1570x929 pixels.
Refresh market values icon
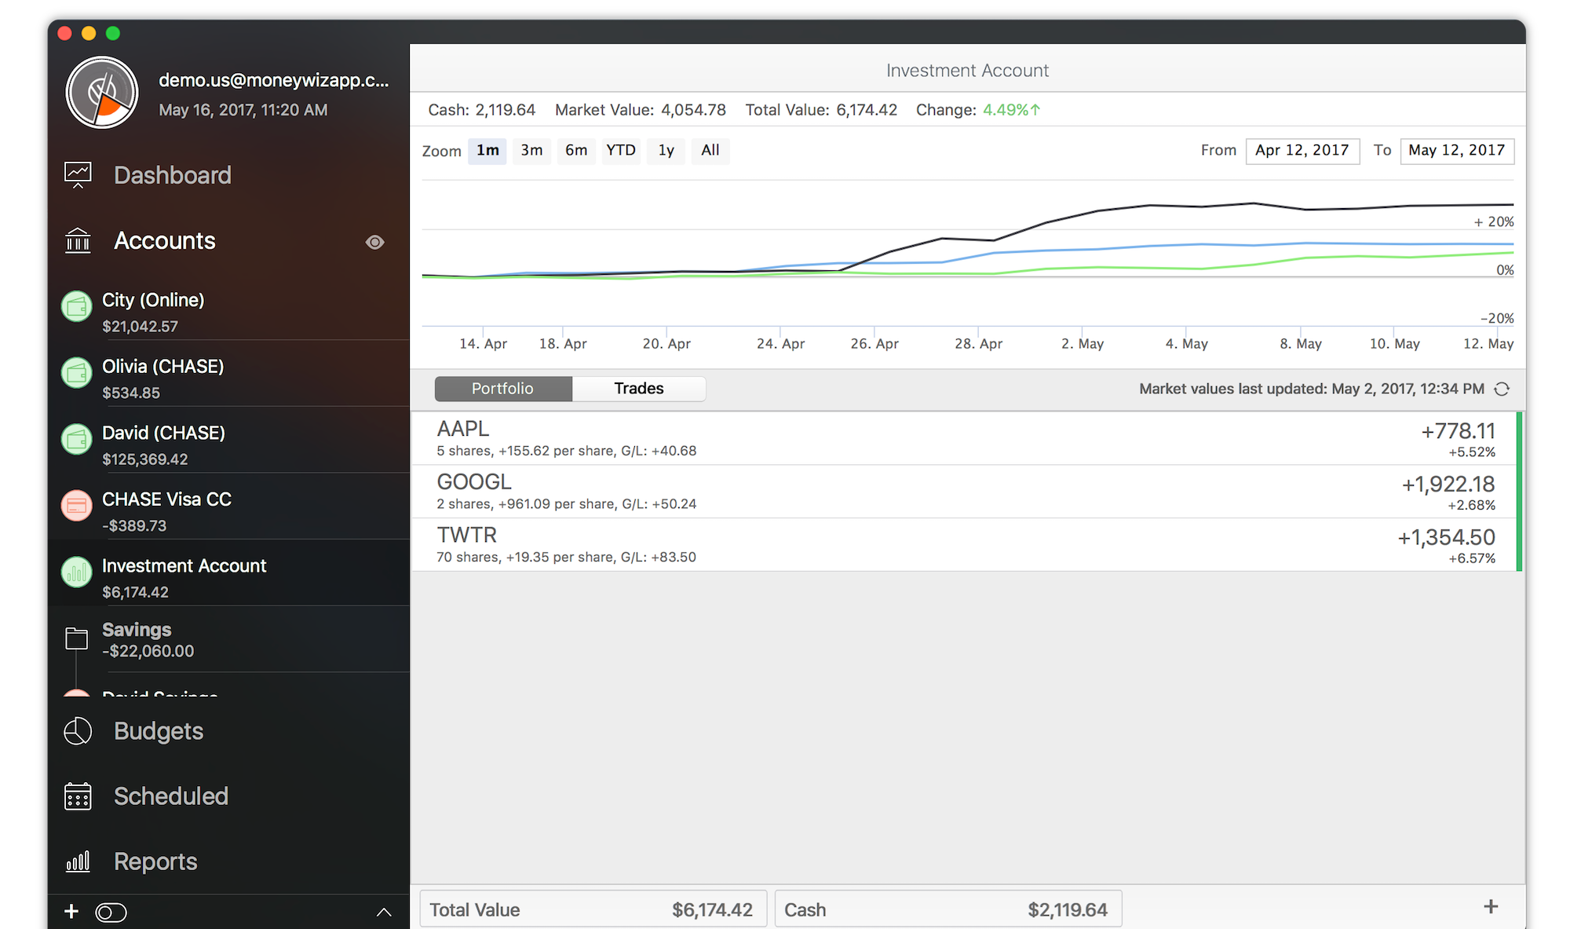coord(1502,389)
